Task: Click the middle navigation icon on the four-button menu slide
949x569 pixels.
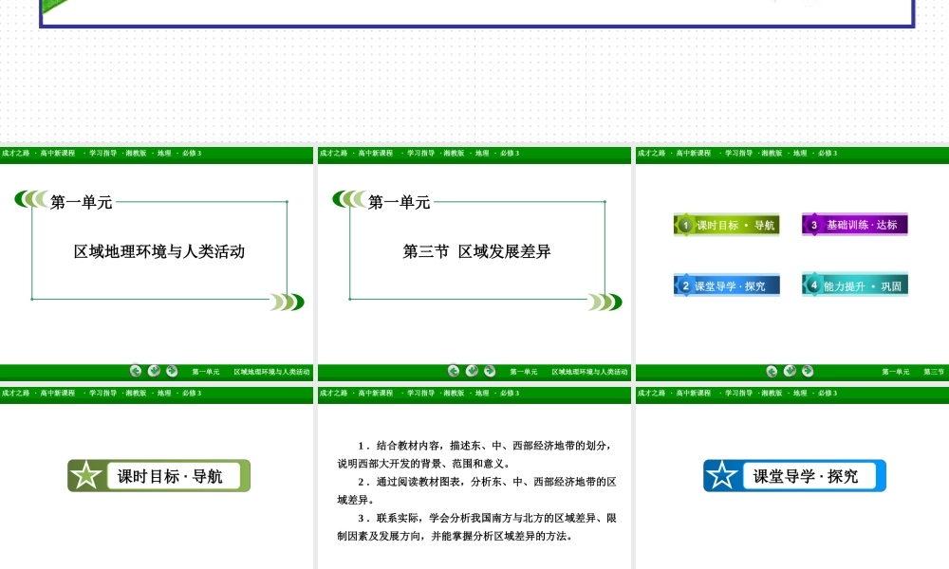Action: pos(790,371)
